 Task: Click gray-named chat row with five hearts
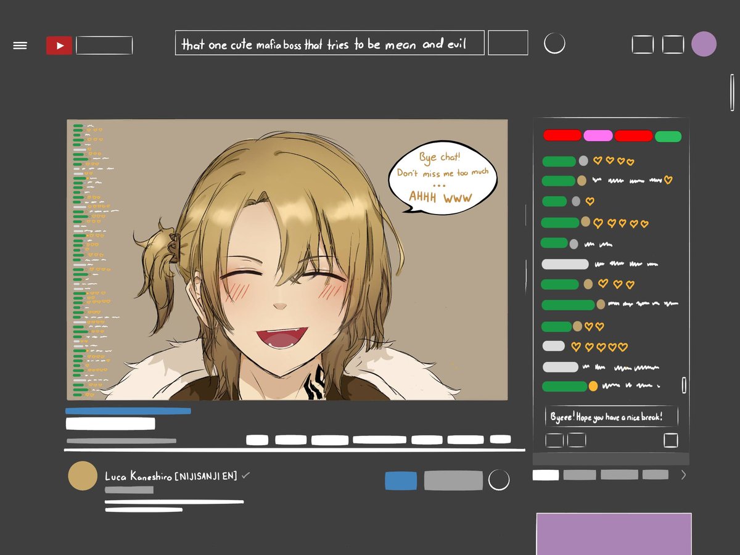(585, 347)
